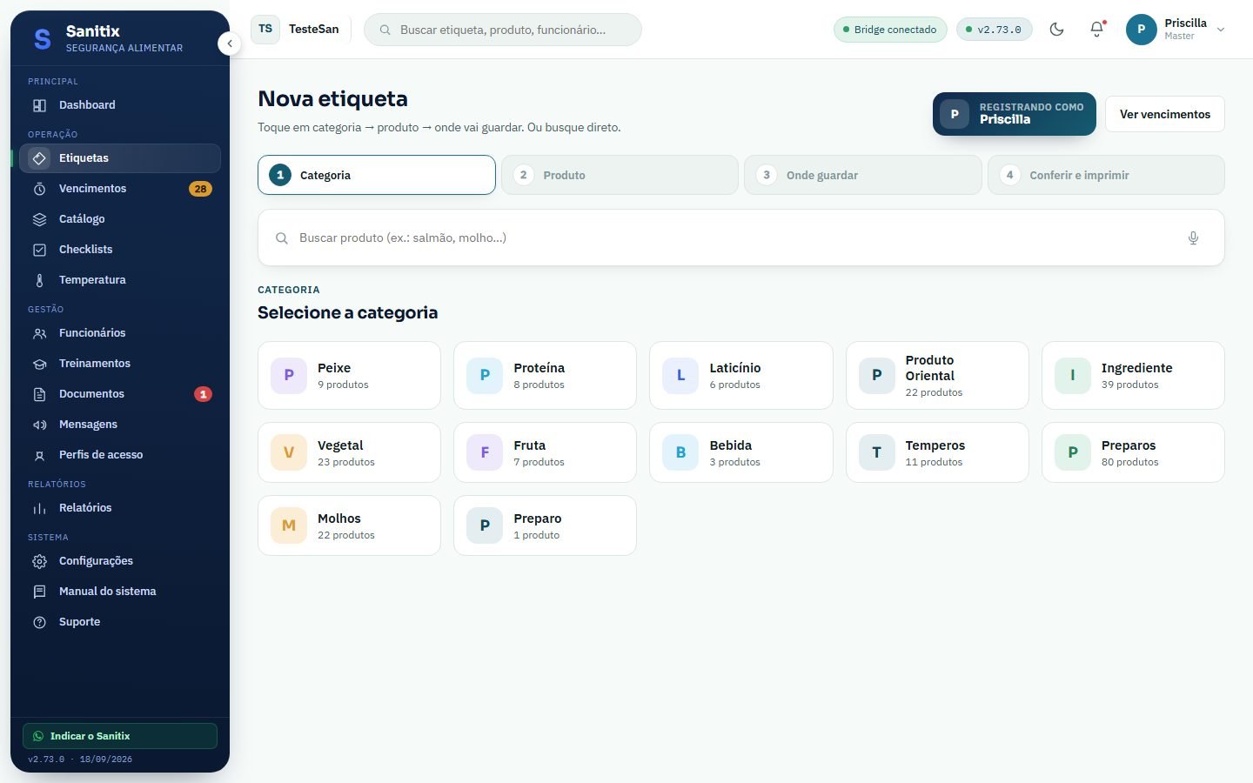This screenshot has height=783, width=1253.
Task: Open notifications bell icon
Action: coord(1097,30)
